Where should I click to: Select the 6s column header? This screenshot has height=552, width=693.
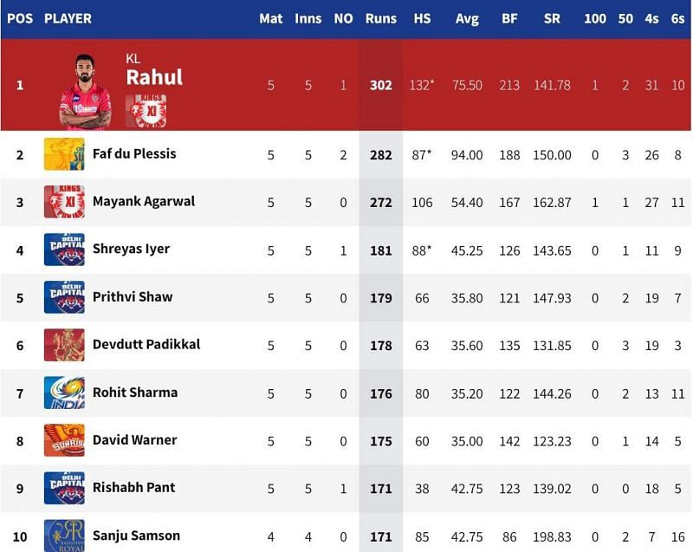coord(677,18)
